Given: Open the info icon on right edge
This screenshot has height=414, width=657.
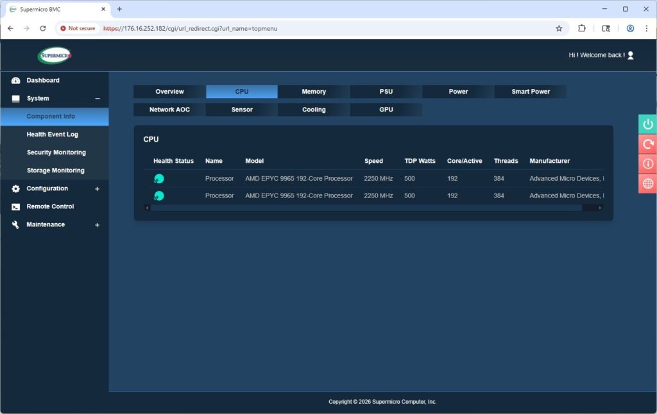Looking at the screenshot, I should point(647,164).
